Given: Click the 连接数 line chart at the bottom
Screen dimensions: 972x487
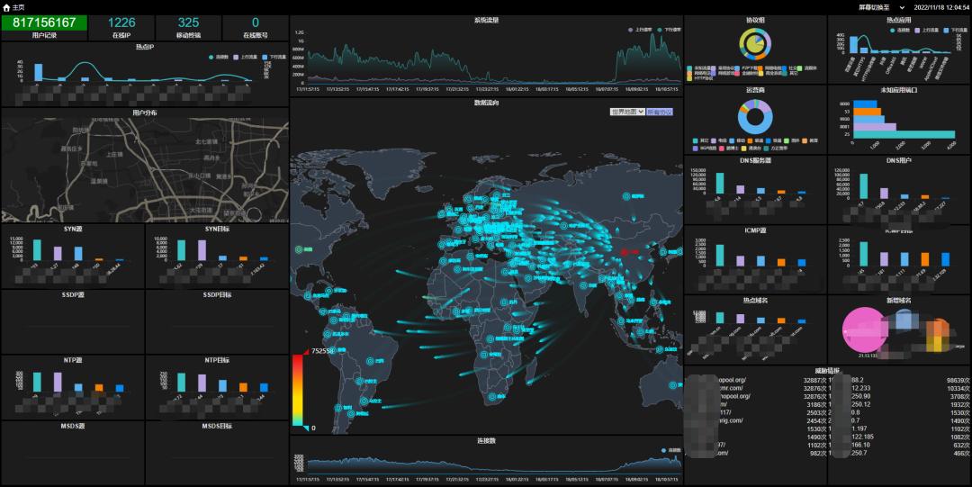Looking at the screenshot, I should coord(494,464).
